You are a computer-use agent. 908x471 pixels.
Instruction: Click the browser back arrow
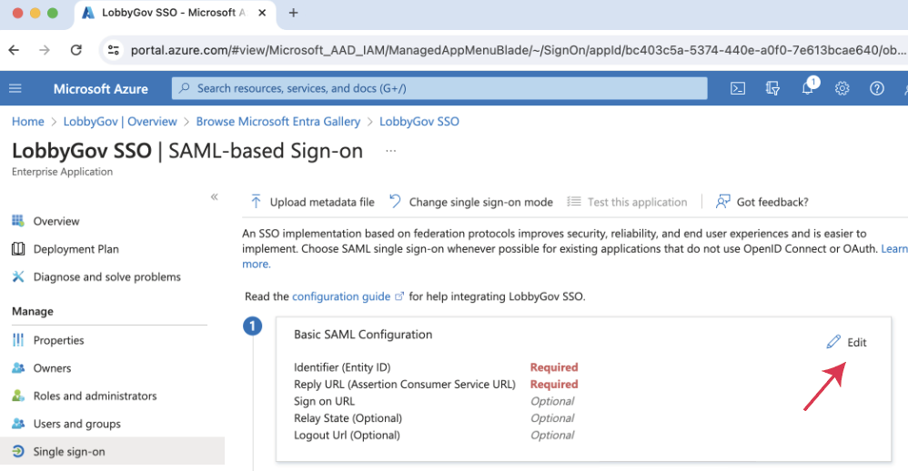[x=14, y=50]
